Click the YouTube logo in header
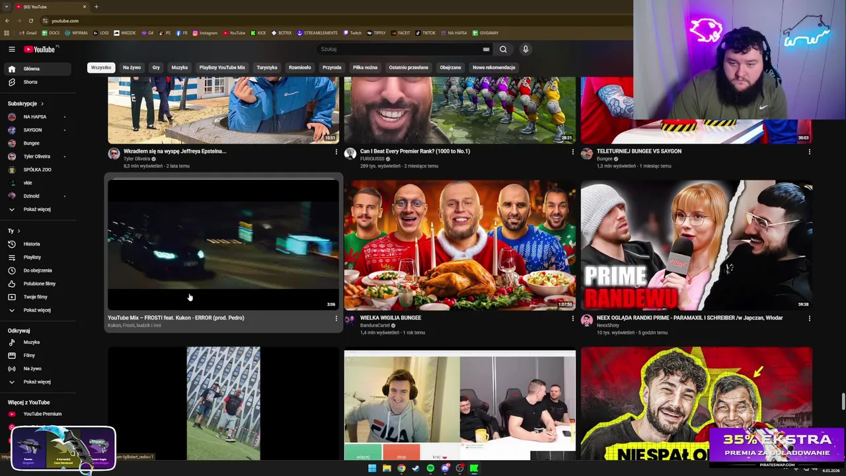The height and width of the screenshot is (476, 846). tap(41, 49)
